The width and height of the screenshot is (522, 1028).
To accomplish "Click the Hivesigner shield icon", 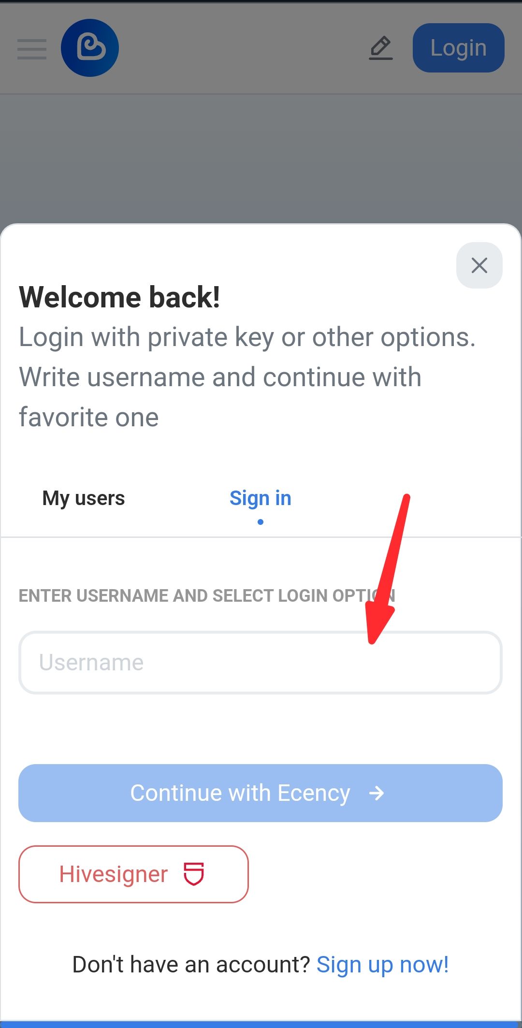I will point(194,874).
